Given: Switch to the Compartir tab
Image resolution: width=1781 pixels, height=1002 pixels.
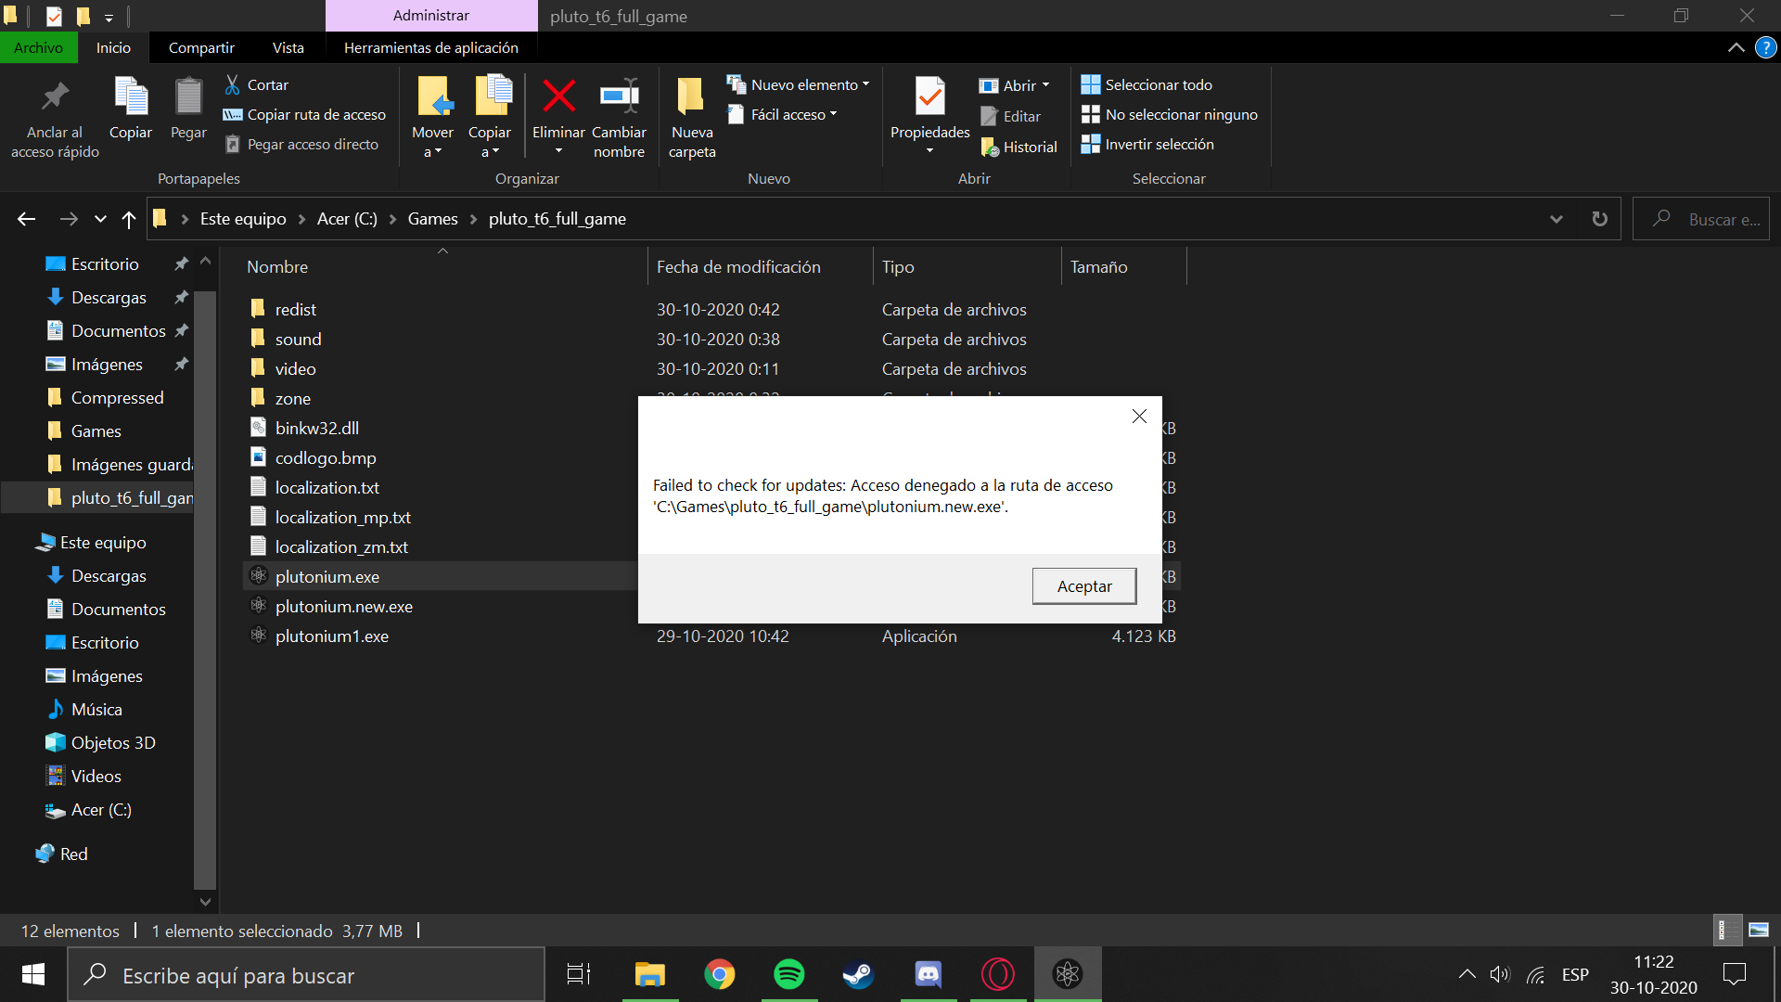Looking at the screenshot, I should (x=201, y=47).
